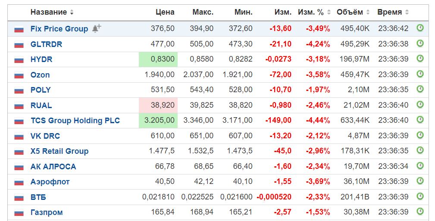Click the Цена column header
Image resolution: width=435 pixels, height=221 pixels.
pos(165,12)
